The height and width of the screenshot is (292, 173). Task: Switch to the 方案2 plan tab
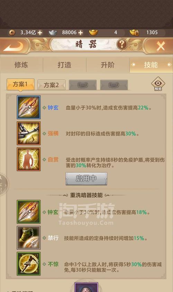52,85
